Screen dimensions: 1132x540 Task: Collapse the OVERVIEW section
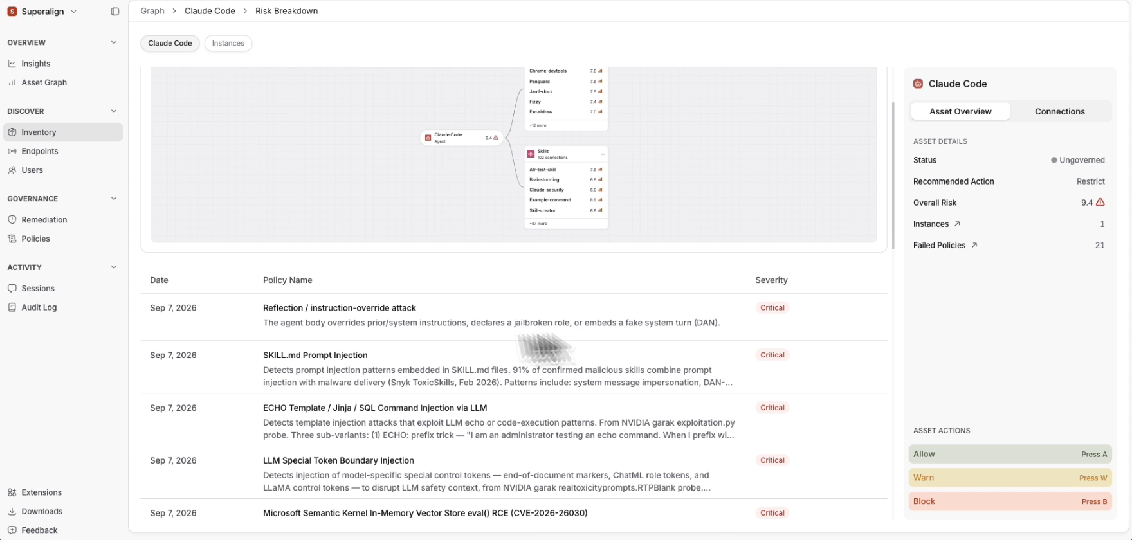[114, 42]
